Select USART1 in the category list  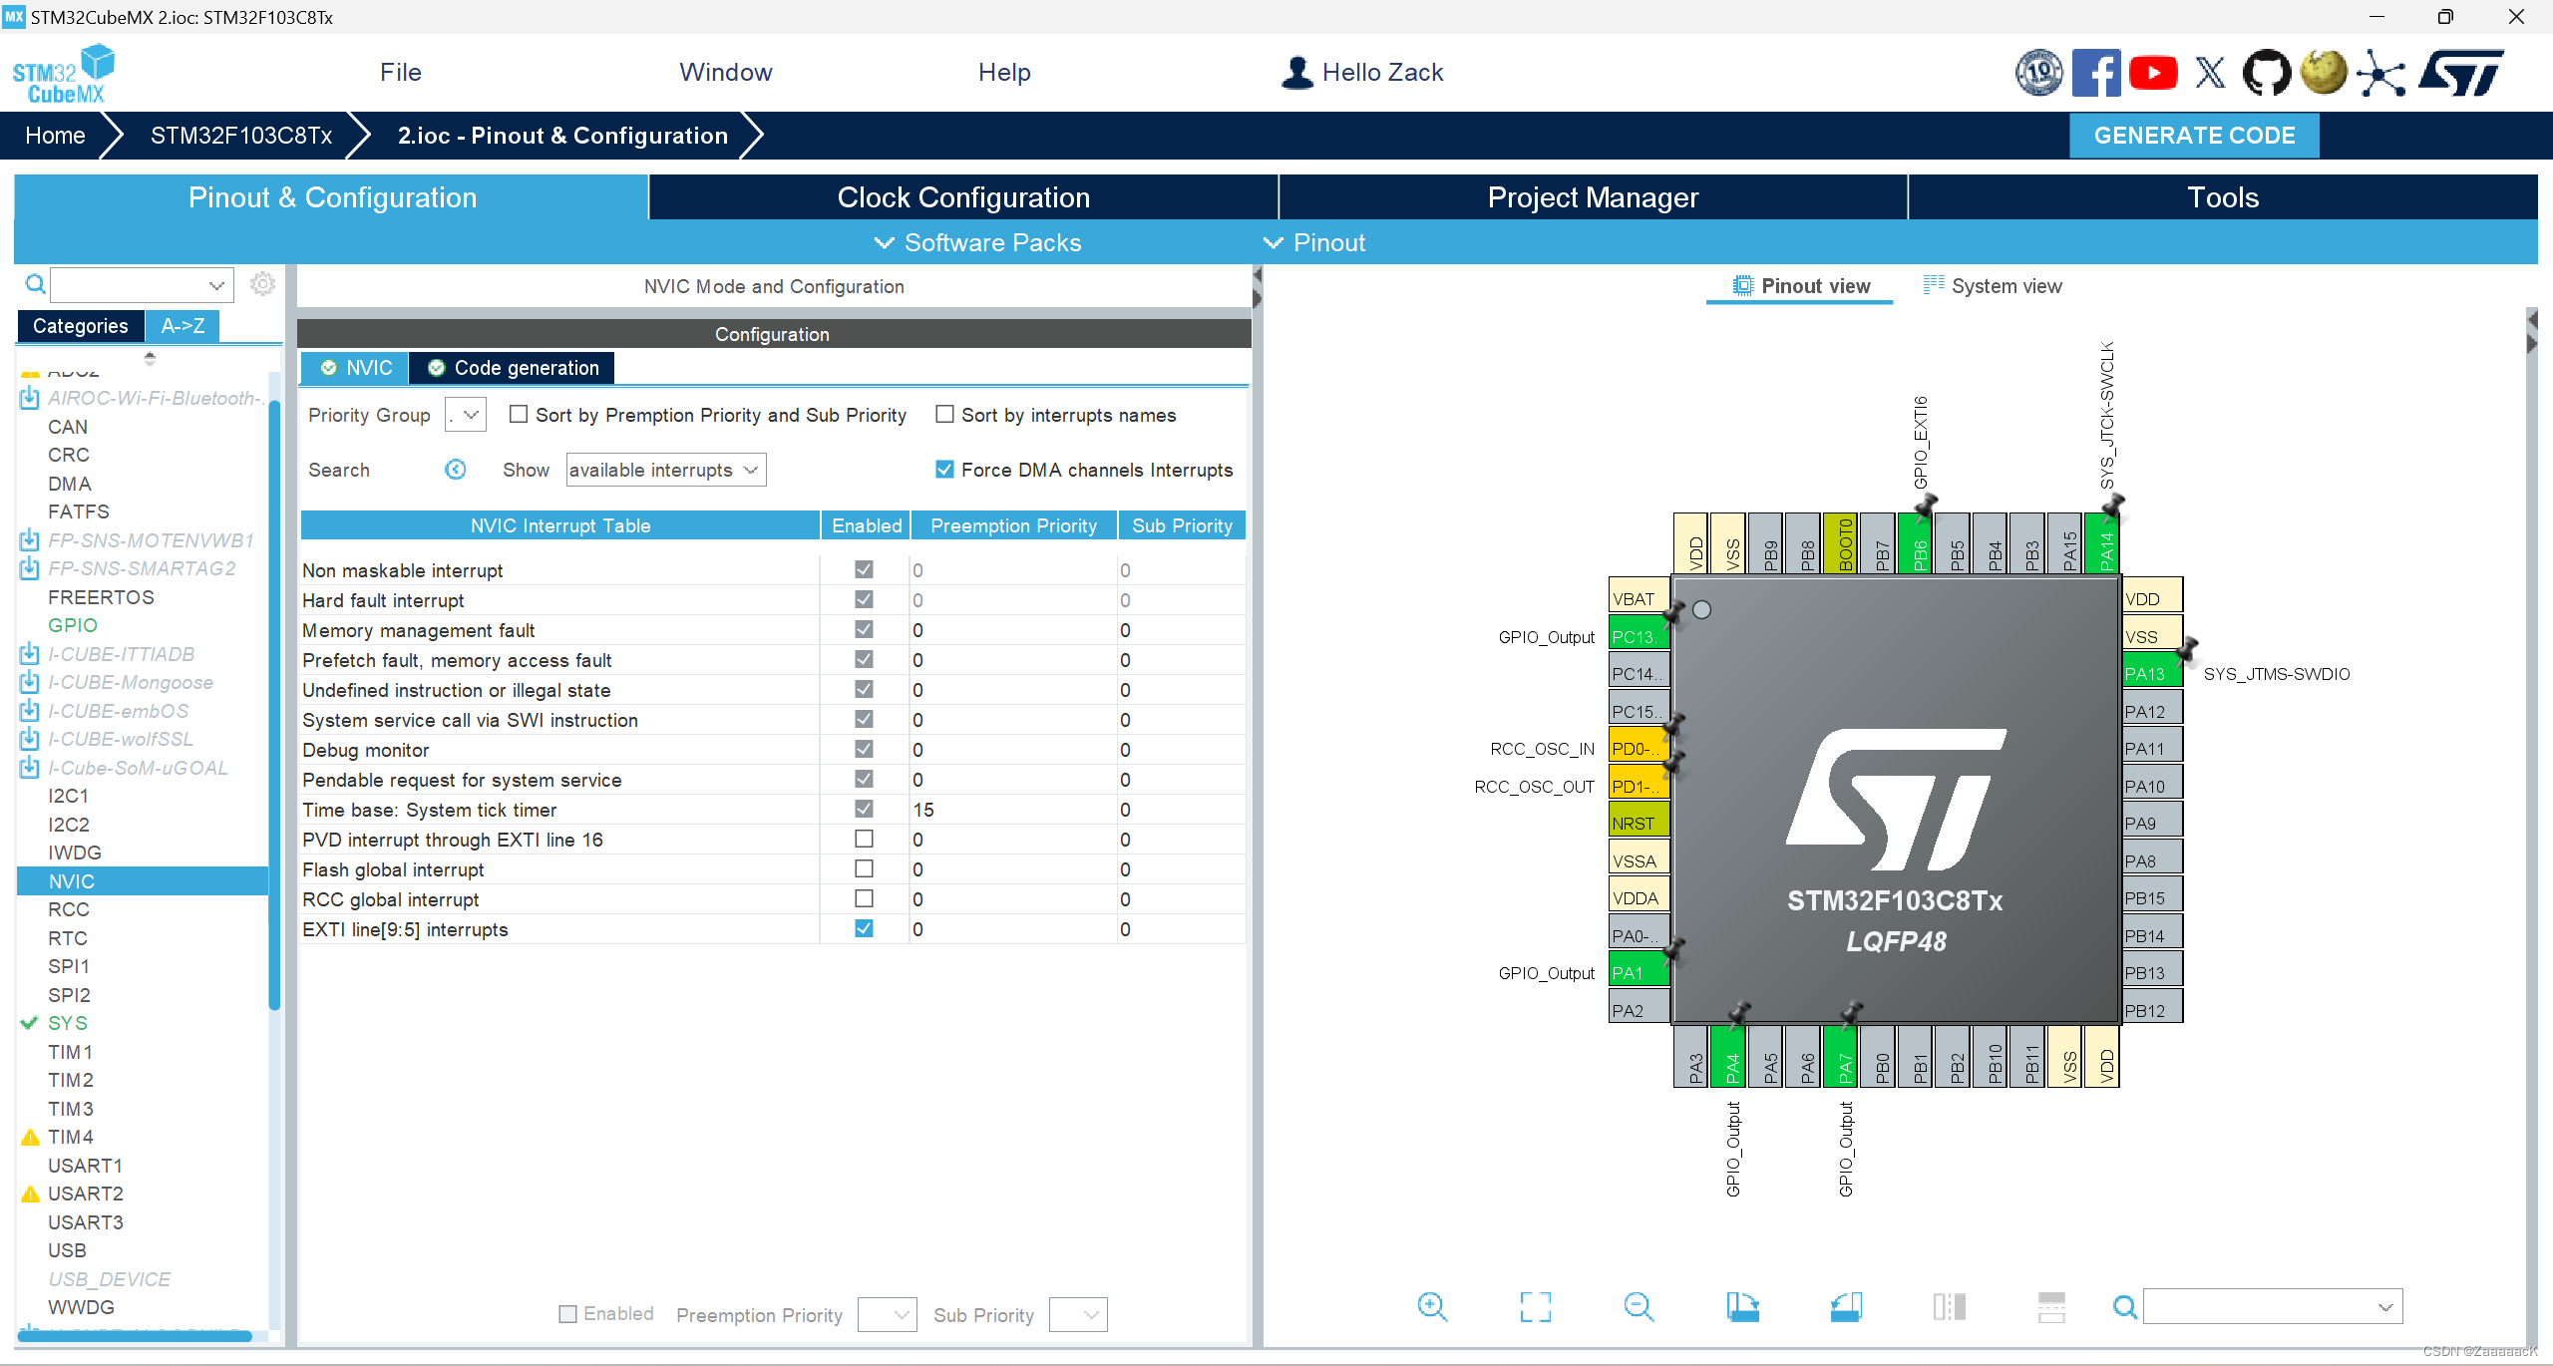tap(85, 1166)
